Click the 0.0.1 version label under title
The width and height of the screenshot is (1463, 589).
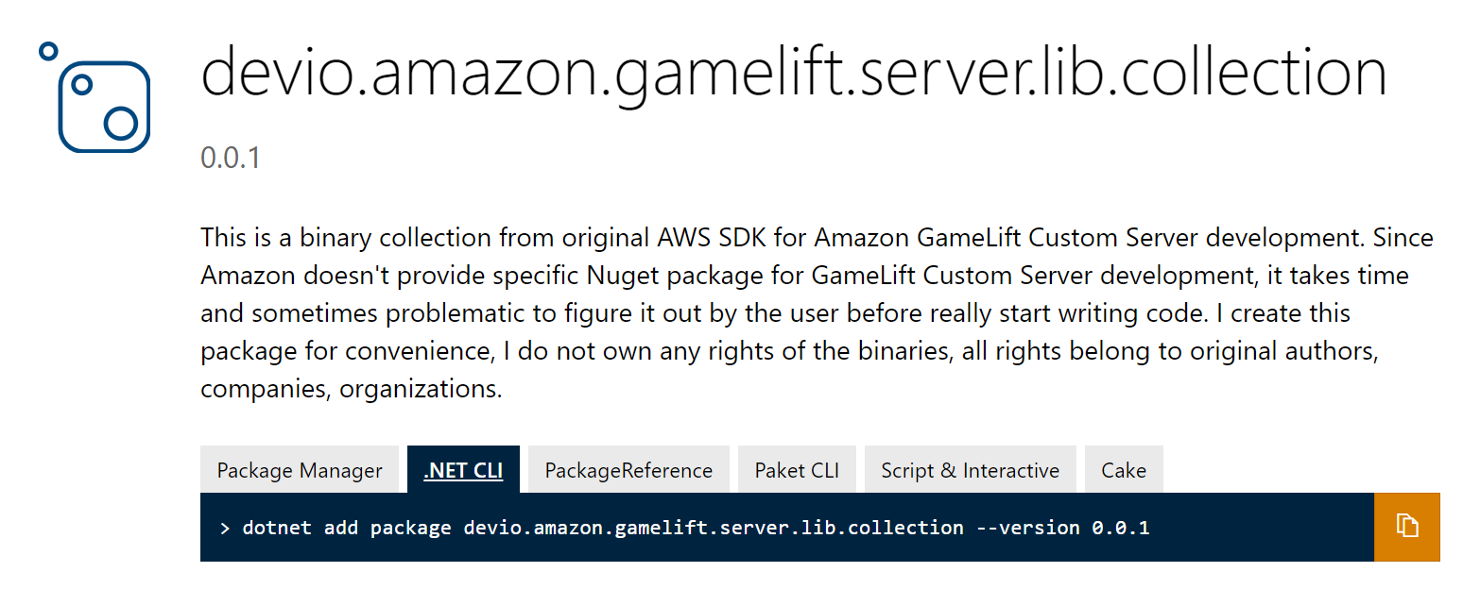[230, 158]
